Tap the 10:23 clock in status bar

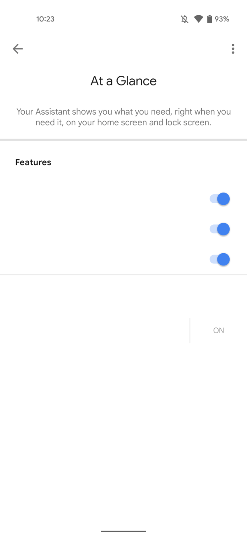(x=45, y=19)
